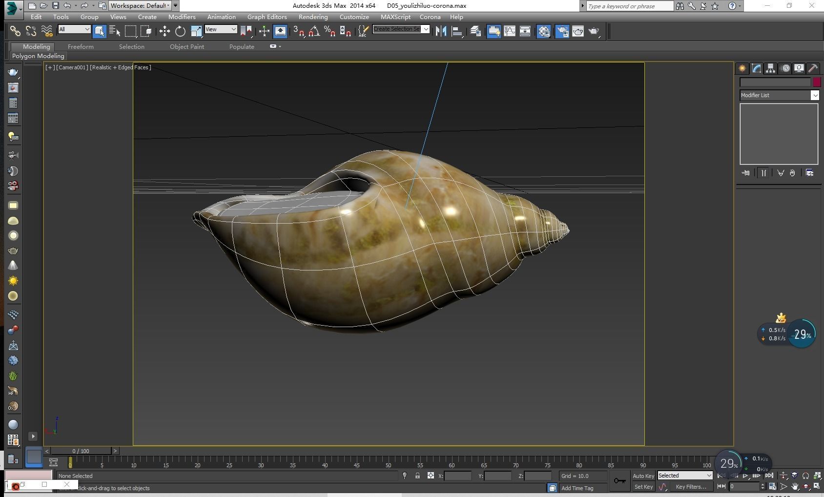Screen dimensions: 824x497
Task: Open the Layer Manager icon
Action: [475, 31]
